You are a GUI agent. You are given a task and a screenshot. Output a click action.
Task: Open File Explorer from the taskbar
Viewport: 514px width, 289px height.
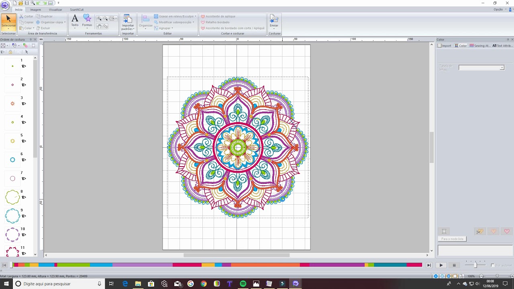(138, 284)
